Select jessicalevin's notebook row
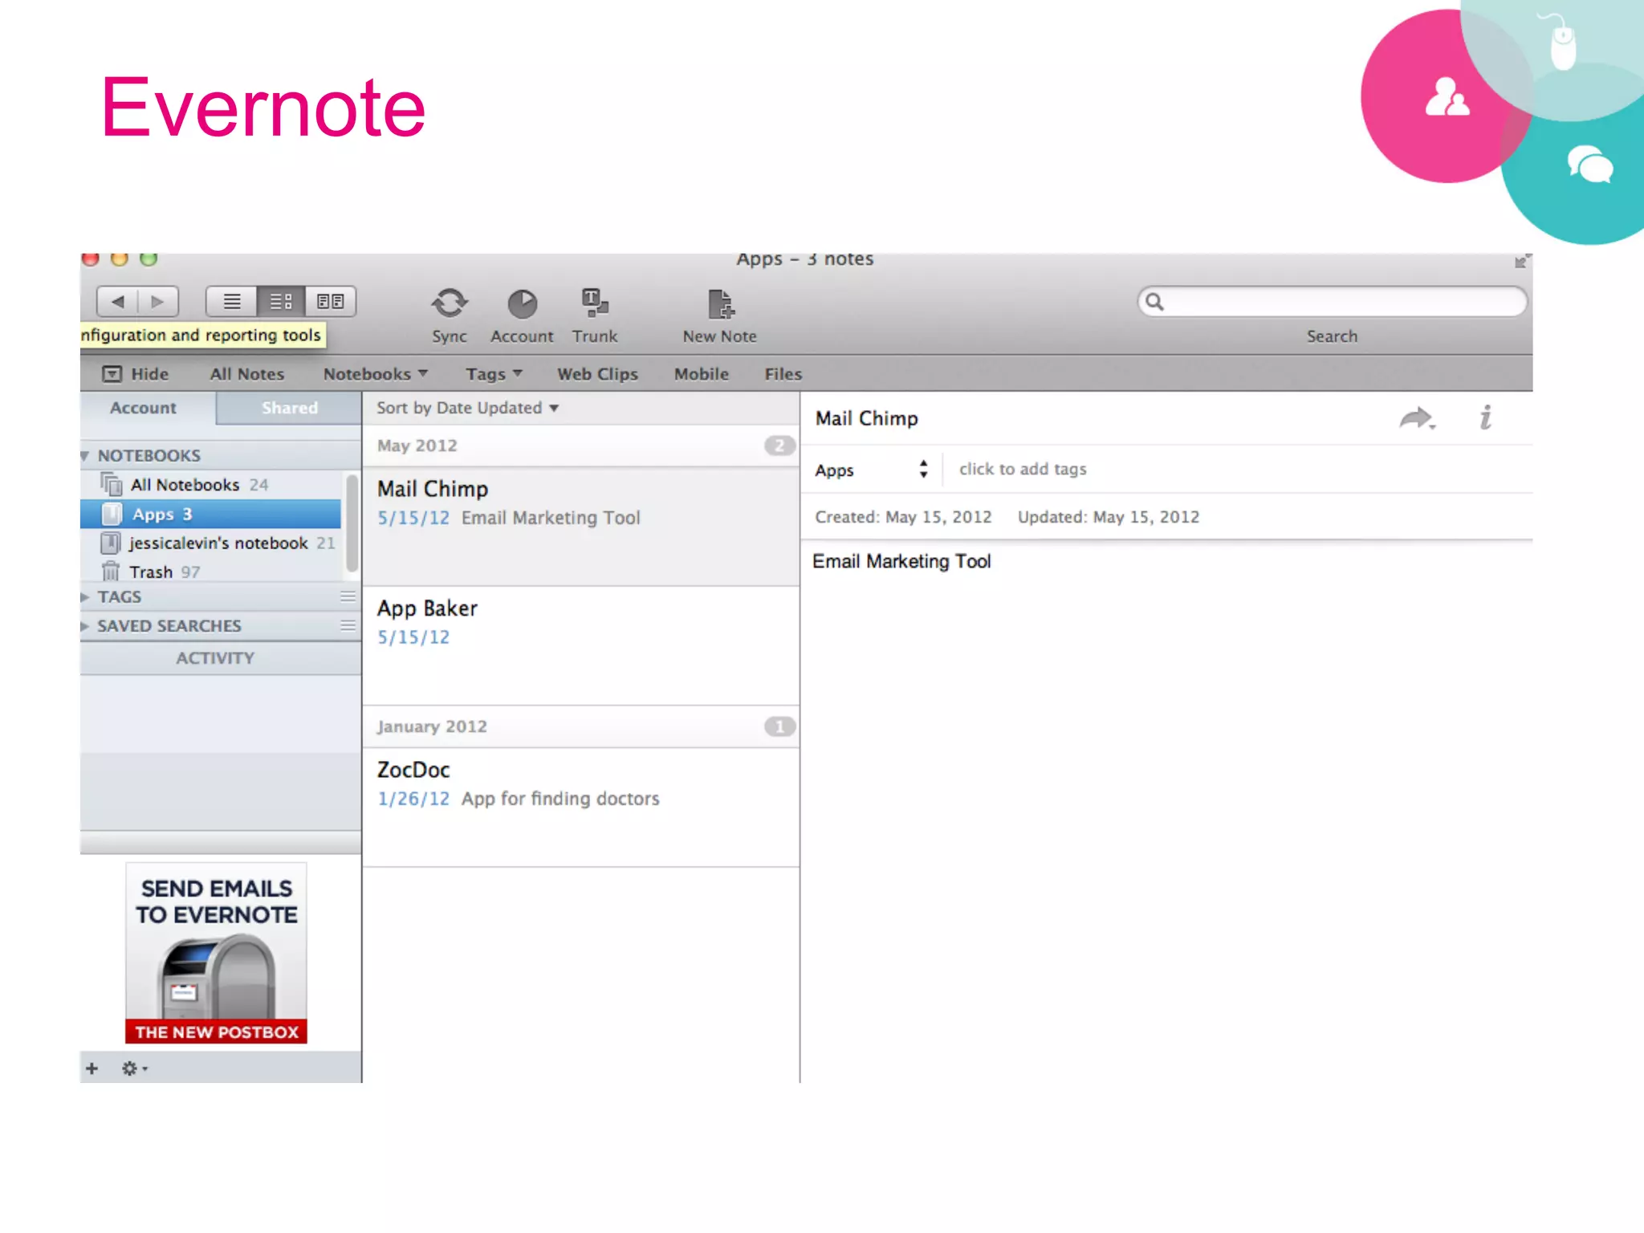 (x=212, y=543)
